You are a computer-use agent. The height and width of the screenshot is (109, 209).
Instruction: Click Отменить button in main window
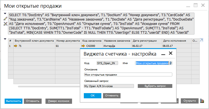point(33,101)
